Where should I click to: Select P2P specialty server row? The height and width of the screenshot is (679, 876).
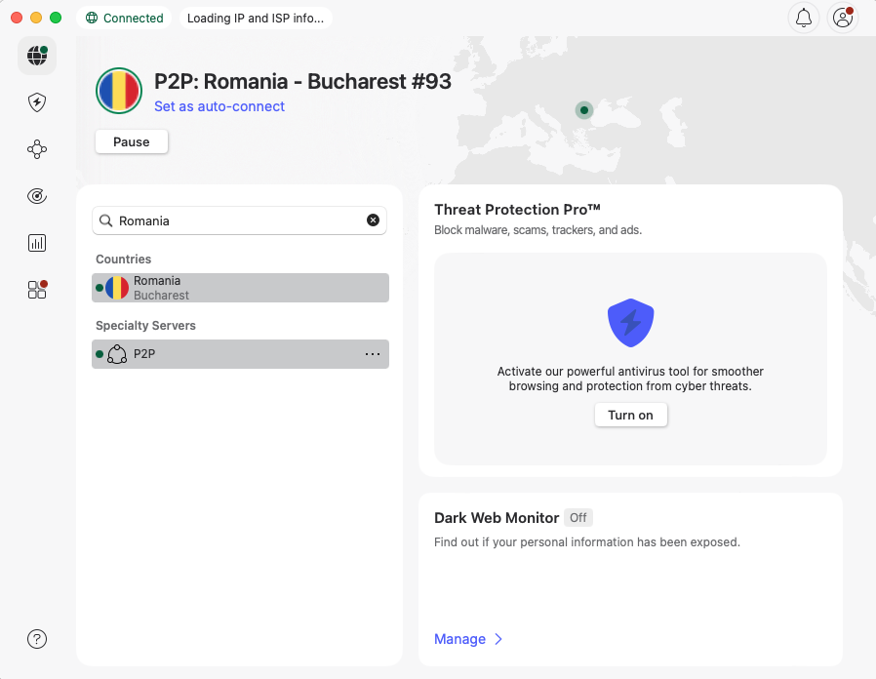point(240,354)
